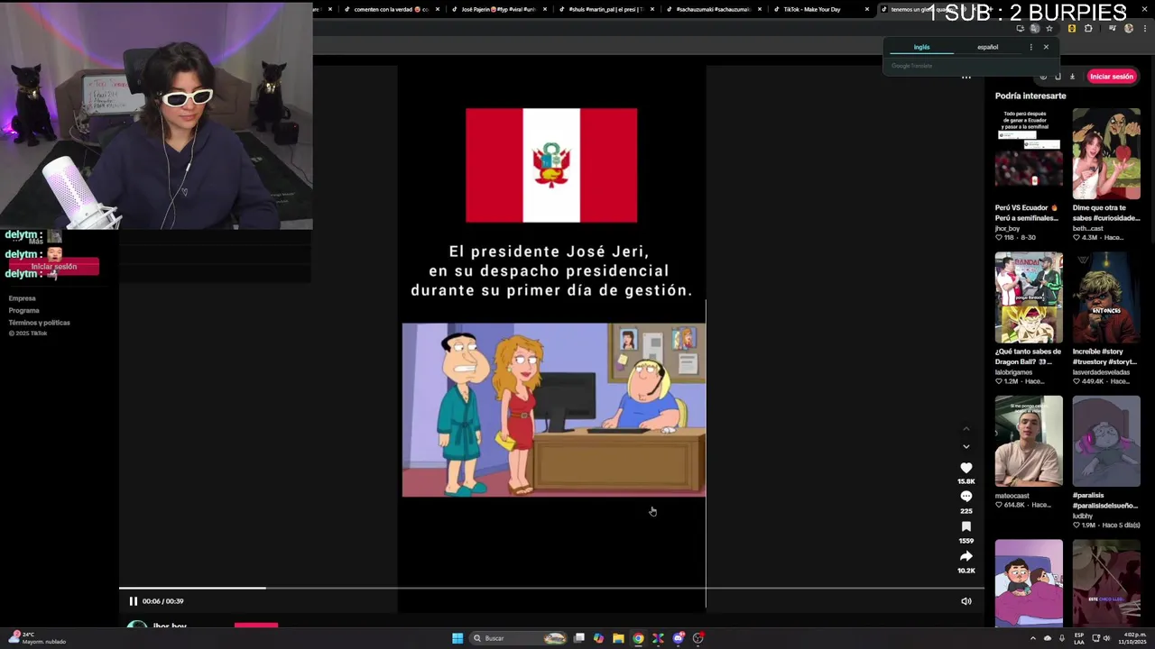Open the Windows Start menu
The image size is (1155, 649).
pyautogui.click(x=457, y=638)
